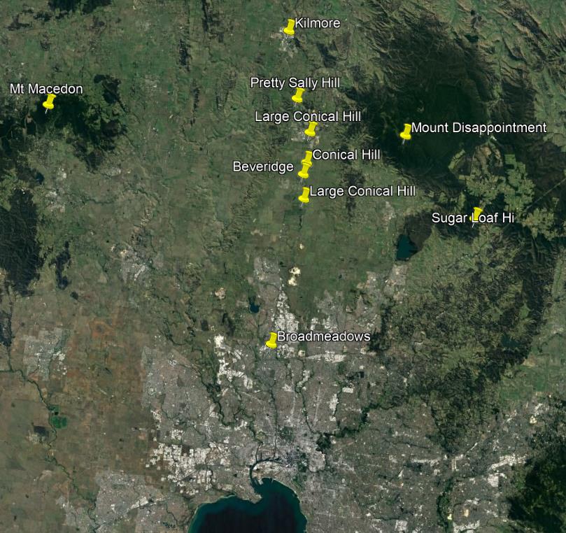566x533 pixels.
Task: Select the Mount Disappointment pushpin
Action: 406,132
